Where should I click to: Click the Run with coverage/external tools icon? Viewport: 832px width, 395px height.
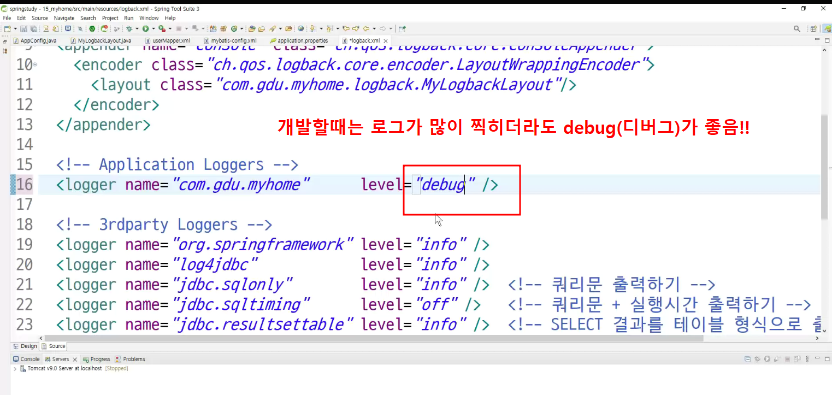(162, 28)
